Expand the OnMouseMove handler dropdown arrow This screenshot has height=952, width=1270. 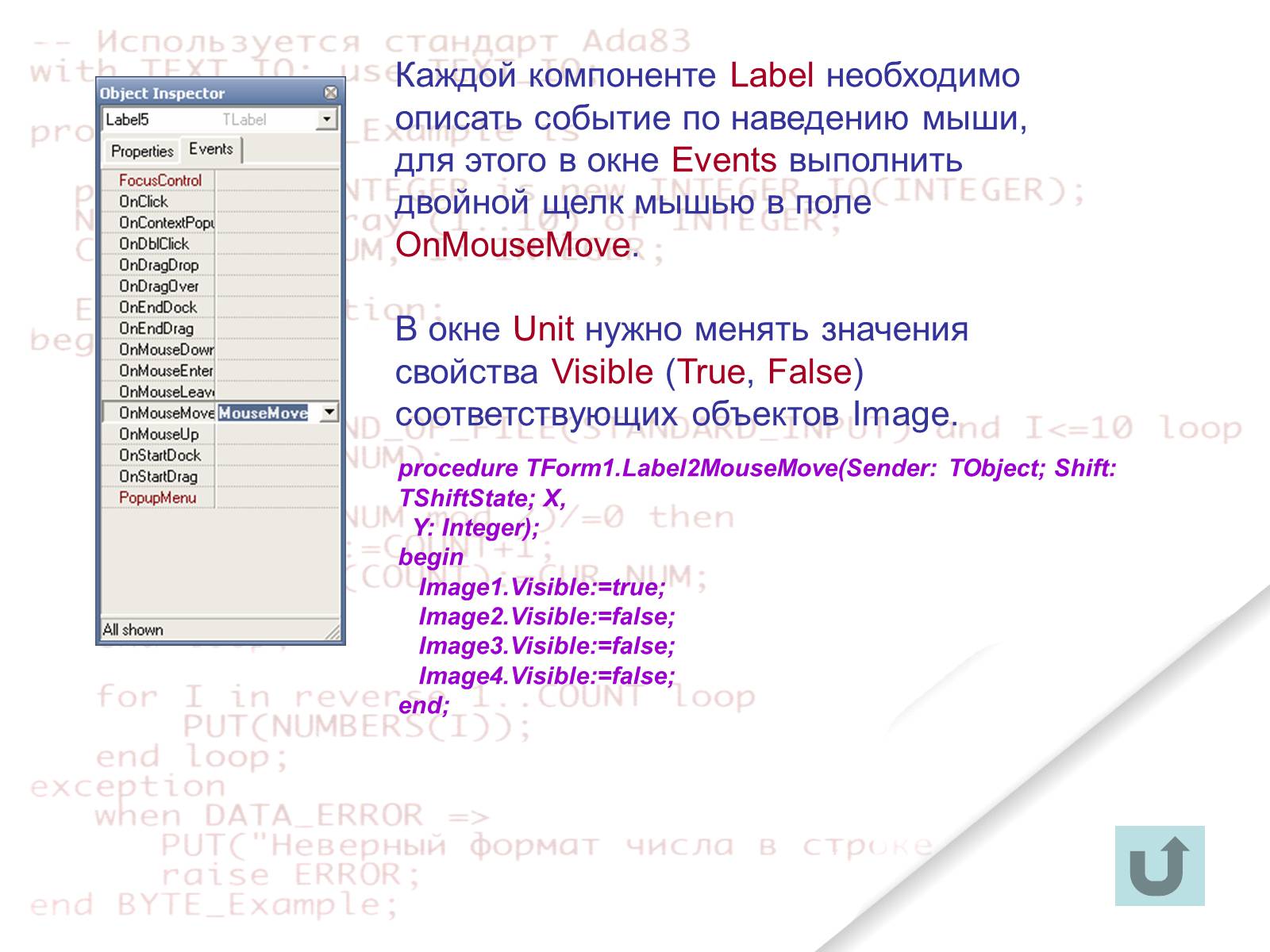pos(328,413)
